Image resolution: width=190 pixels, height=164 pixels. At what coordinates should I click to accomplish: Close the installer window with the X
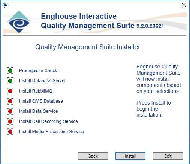(184, 5)
